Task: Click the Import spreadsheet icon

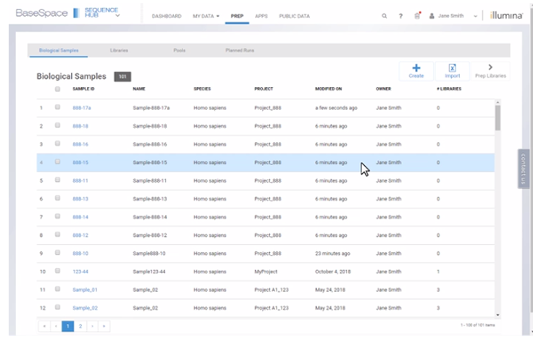Action: (452, 68)
